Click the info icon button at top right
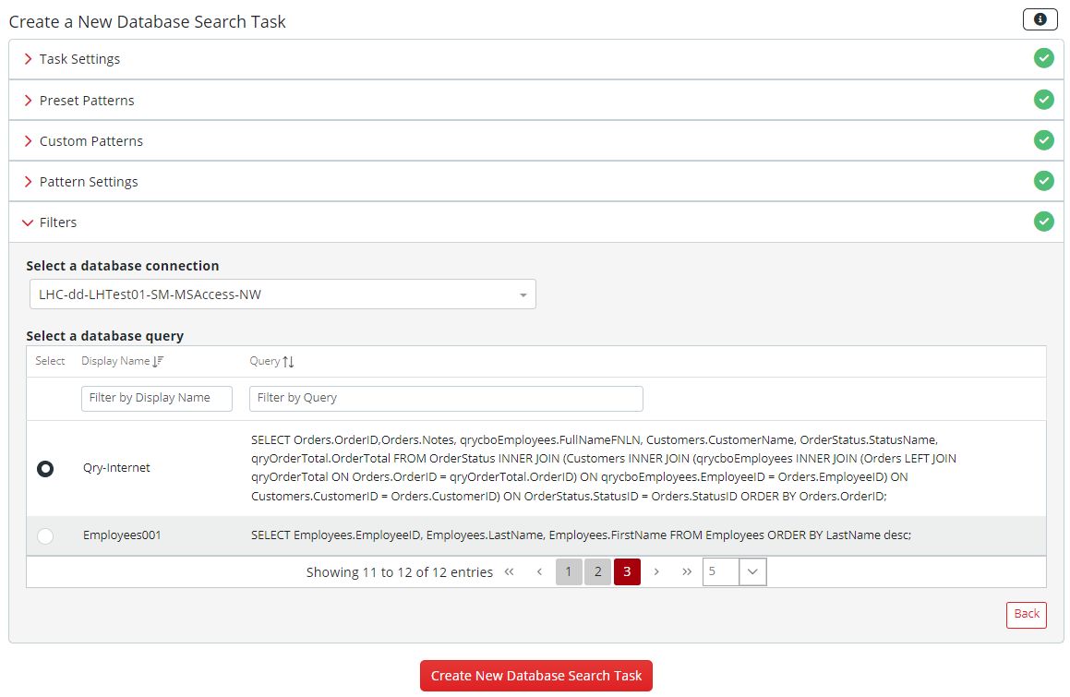This screenshot has width=1070, height=697. pos(1040,19)
